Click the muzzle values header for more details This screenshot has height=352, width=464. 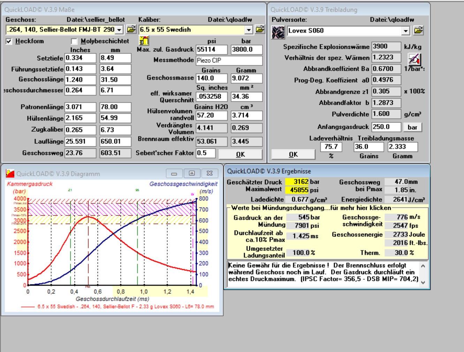pyautogui.click(x=311, y=208)
